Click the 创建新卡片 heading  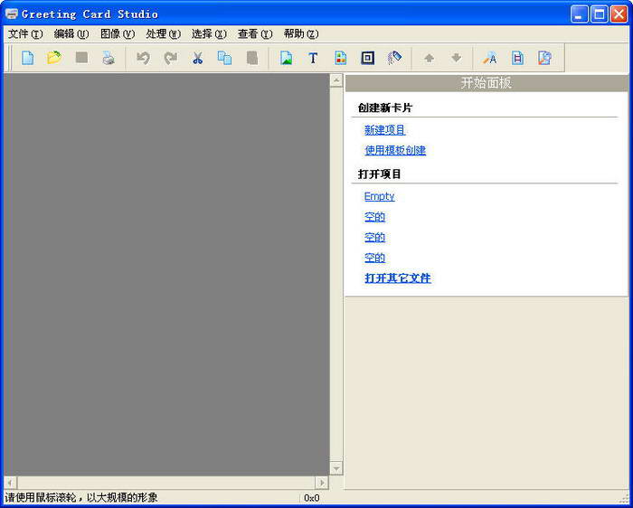coord(385,108)
